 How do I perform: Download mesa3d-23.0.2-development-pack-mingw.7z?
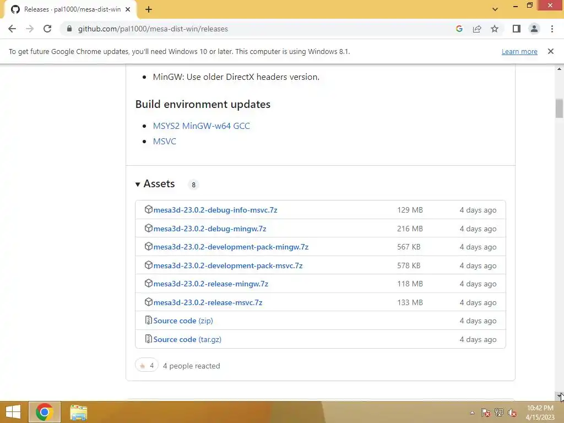(x=231, y=247)
